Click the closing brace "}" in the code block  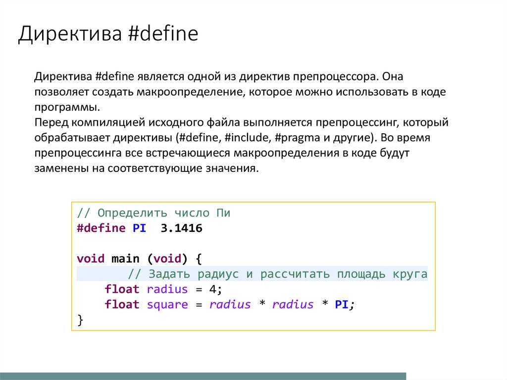point(80,320)
